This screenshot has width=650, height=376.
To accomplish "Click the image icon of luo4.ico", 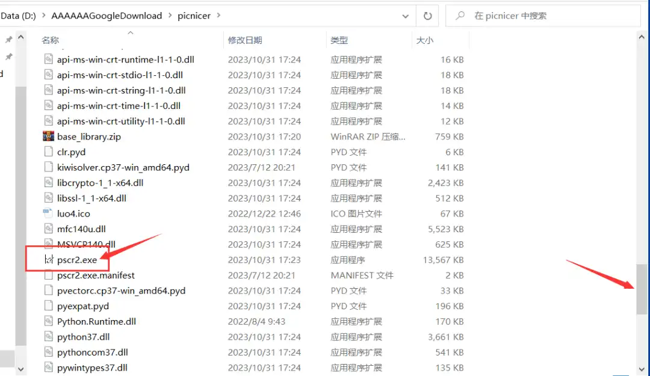I will (48, 213).
